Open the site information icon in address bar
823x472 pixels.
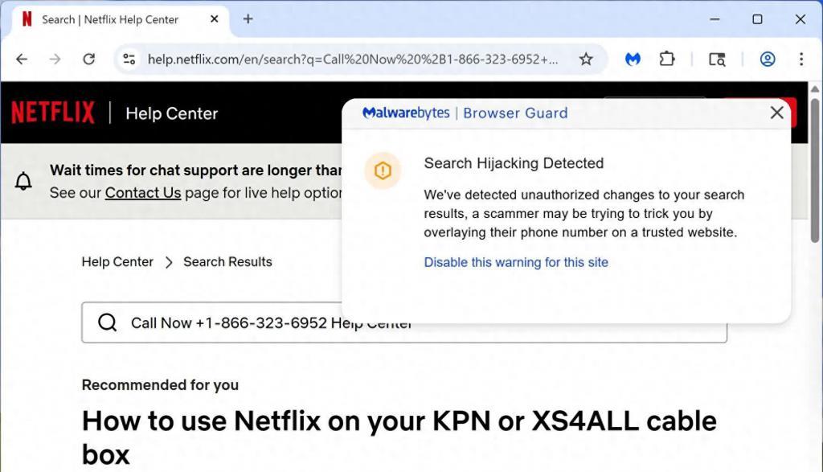pyautogui.click(x=129, y=60)
